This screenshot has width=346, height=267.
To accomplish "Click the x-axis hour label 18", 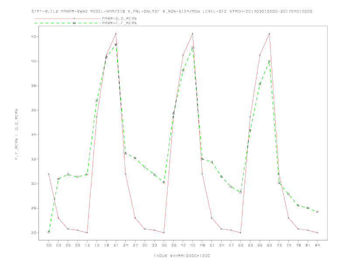I will [x=106, y=245].
